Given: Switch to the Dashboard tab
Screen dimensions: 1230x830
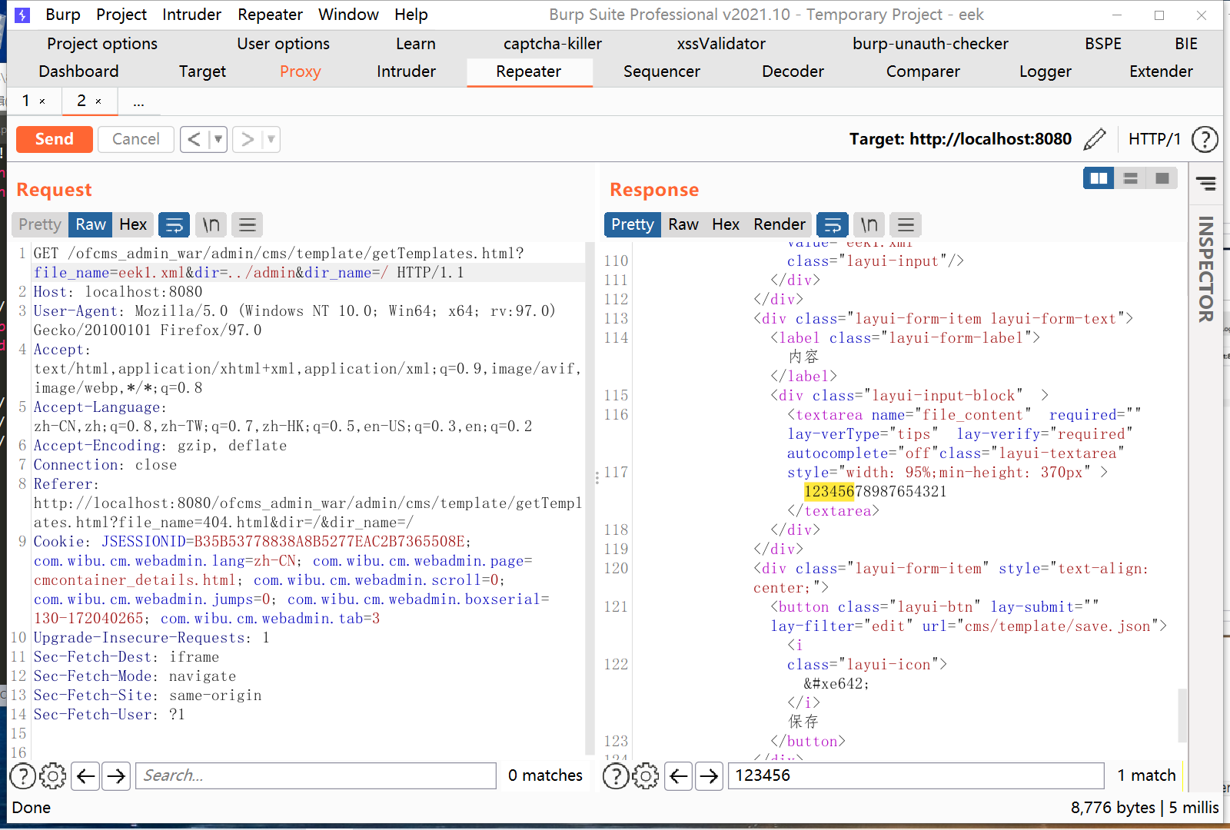Looking at the screenshot, I should pyautogui.click(x=78, y=71).
